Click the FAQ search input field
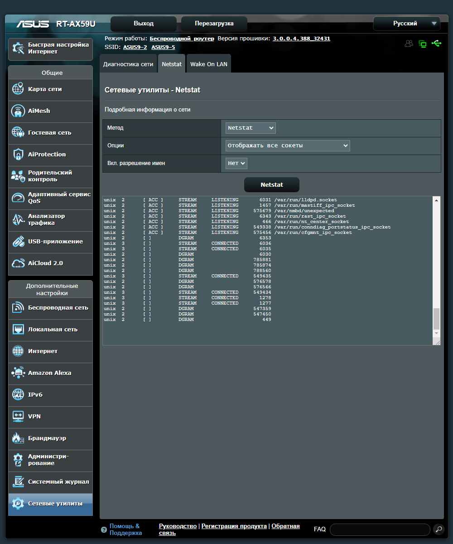This screenshot has width=453, height=544. click(380, 529)
